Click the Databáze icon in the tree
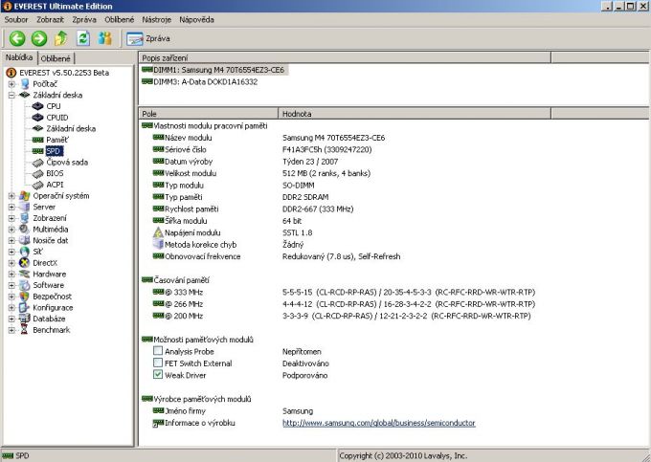651x462 pixels. [x=25, y=319]
